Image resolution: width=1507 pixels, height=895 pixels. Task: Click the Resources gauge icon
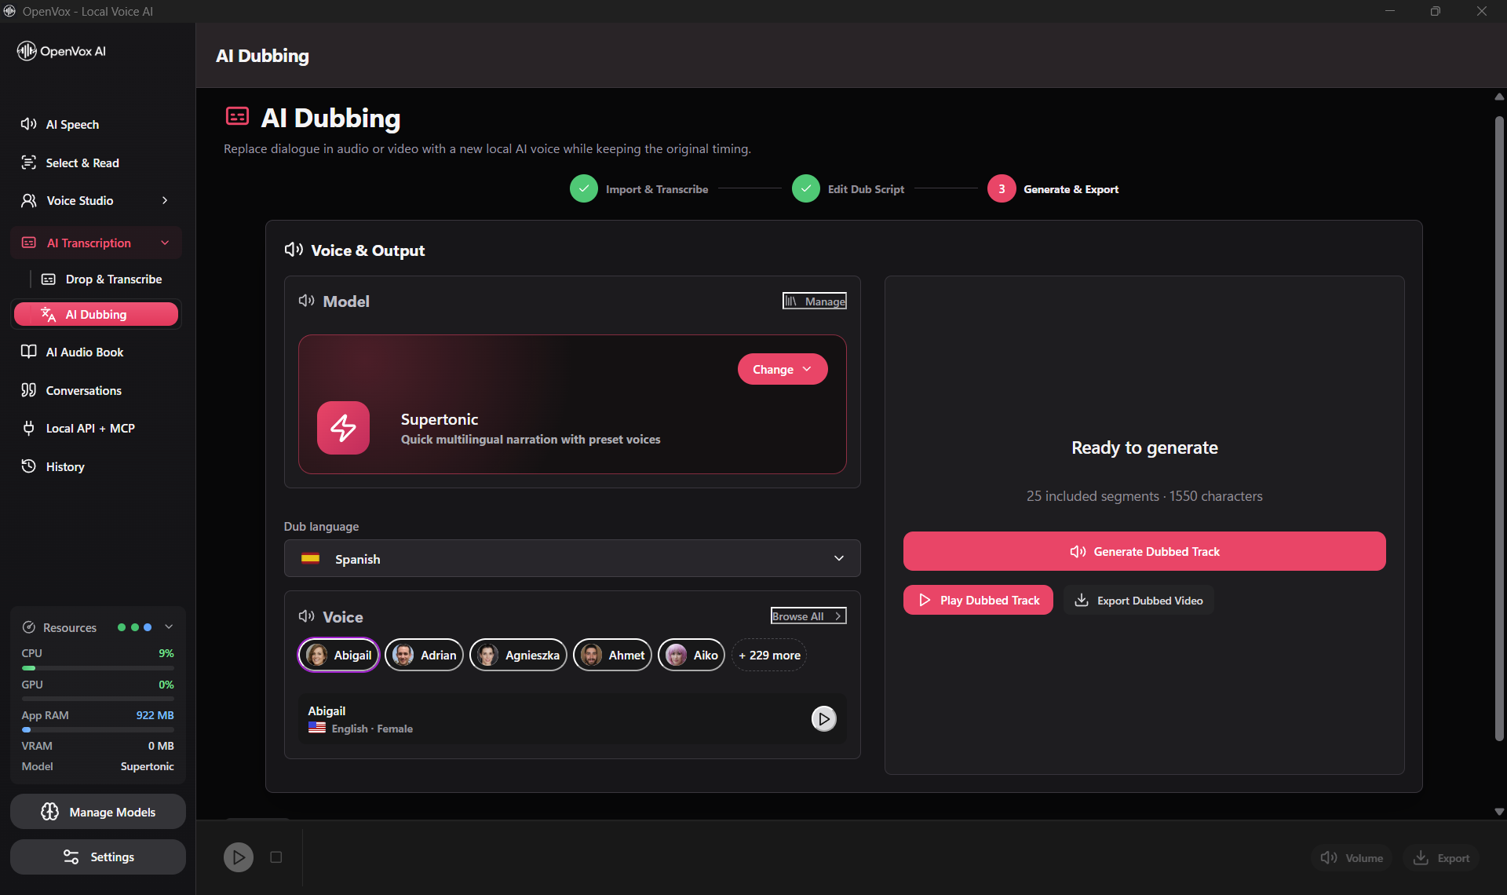pos(29,627)
